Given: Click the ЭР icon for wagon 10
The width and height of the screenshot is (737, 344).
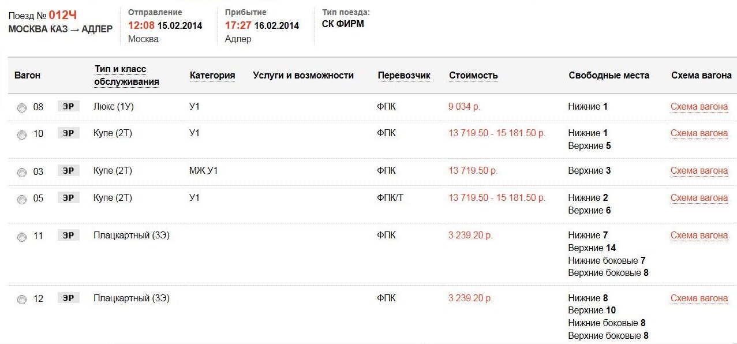Looking at the screenshot, I should click(x=68, y=133).
